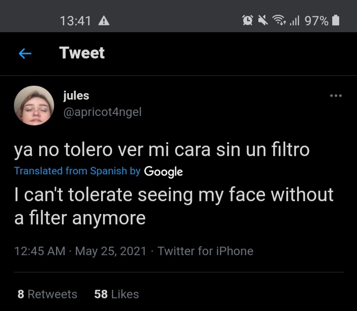Viewport: 357px width, 311px height.
Task: Tap the alarm clock status icon
Action: 247,20
